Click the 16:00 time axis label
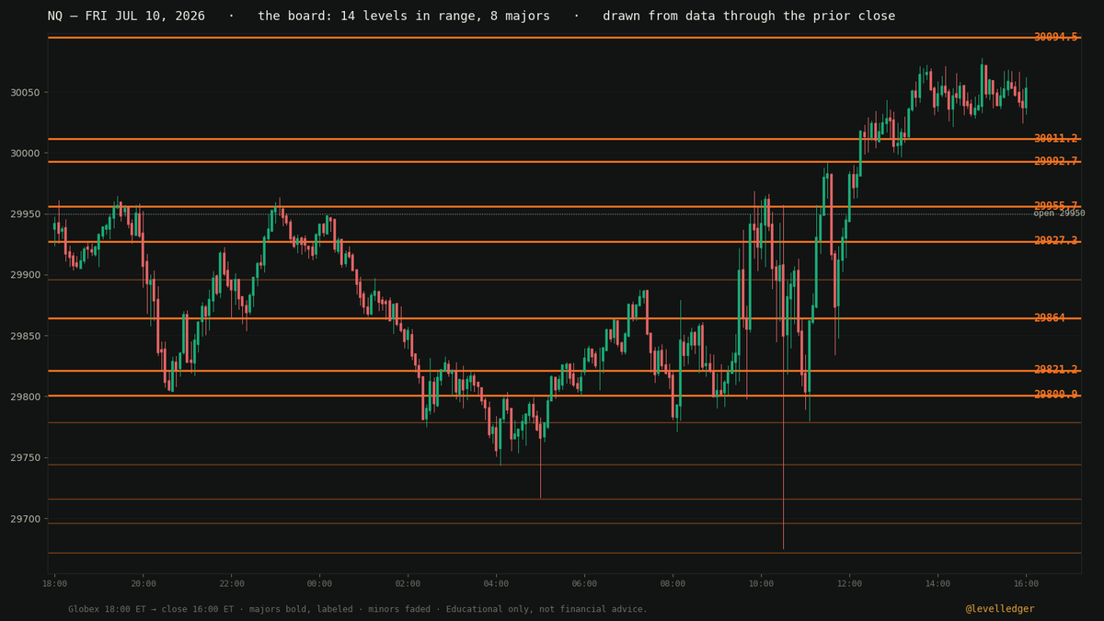The image size is (1104, 621). (1026, 583)
